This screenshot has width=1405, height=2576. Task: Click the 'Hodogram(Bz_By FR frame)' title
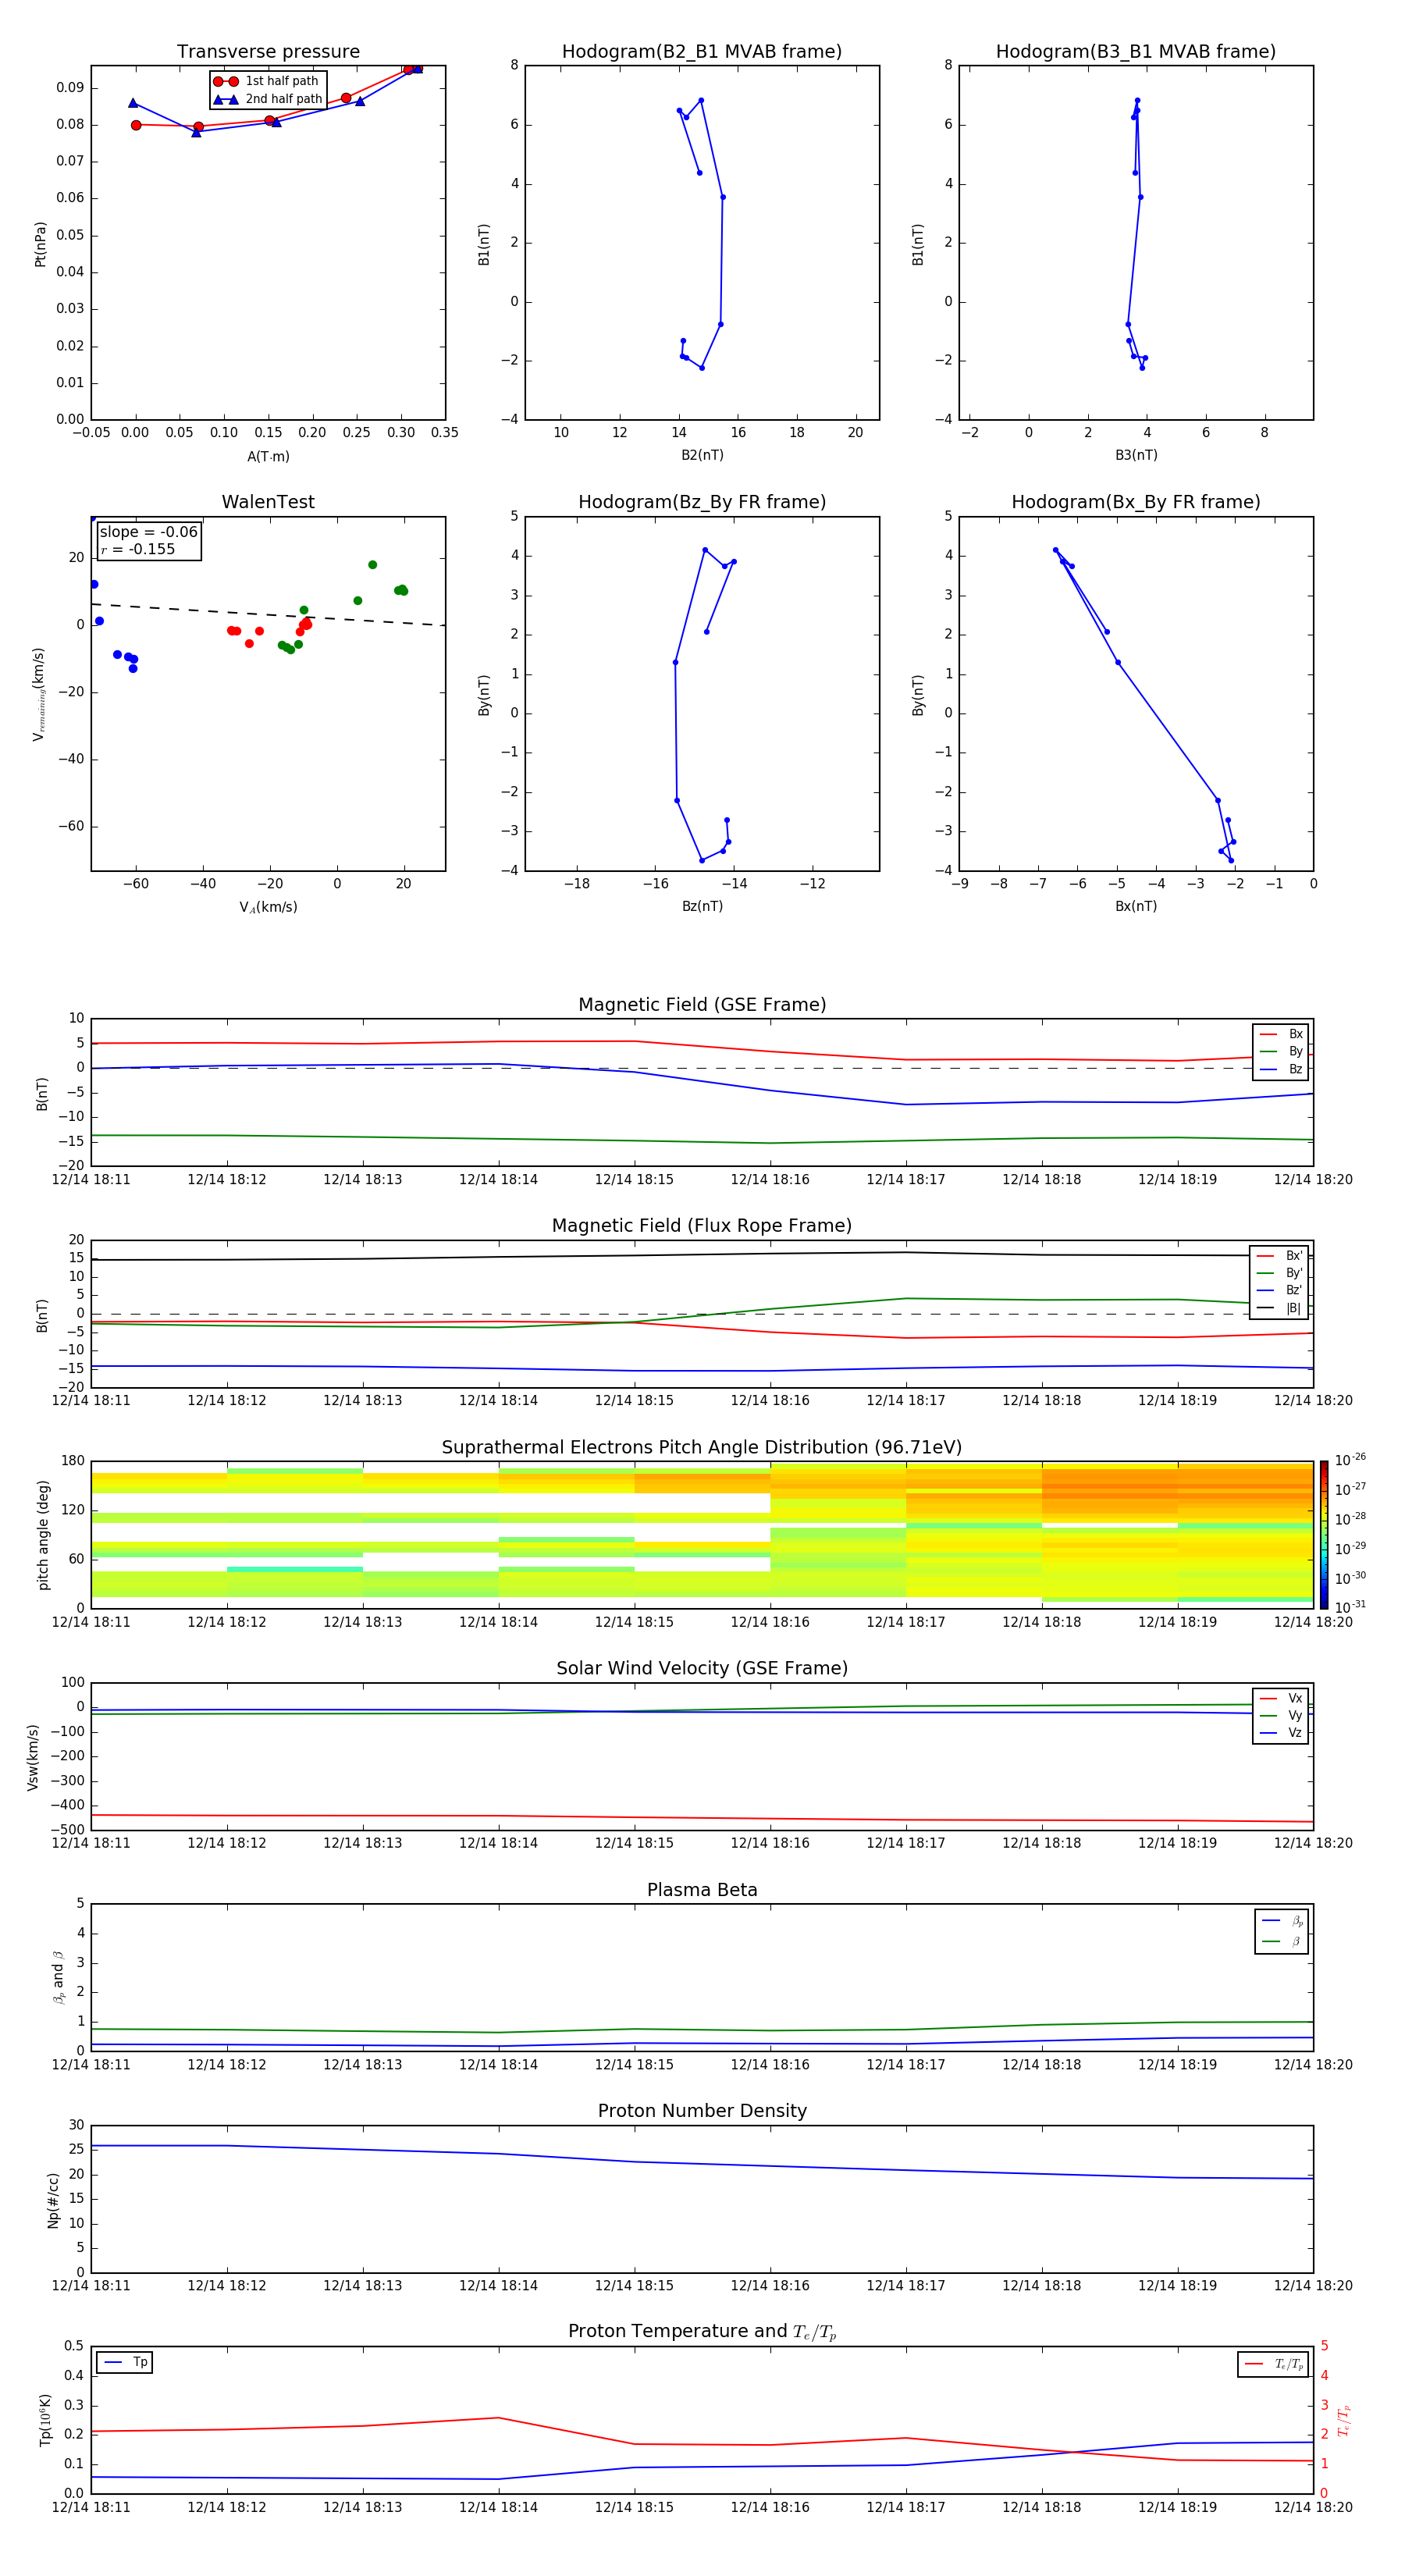pyautogui.click(x=702, y=502)
